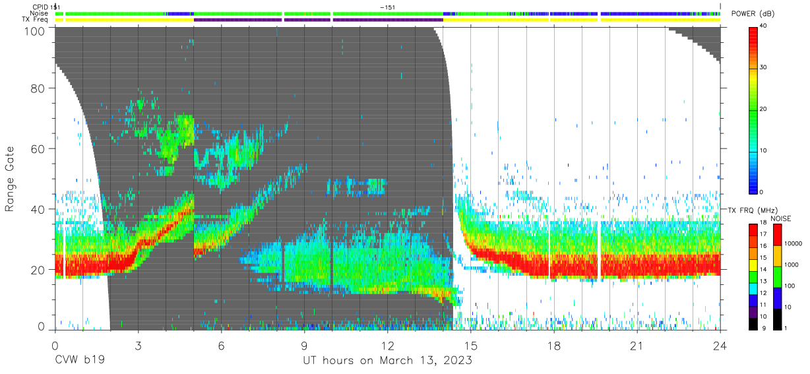The height and width of the screenshot is (374, 810).
Task: Click the Noise indicator strip above plot
Action: click(388, 13)
